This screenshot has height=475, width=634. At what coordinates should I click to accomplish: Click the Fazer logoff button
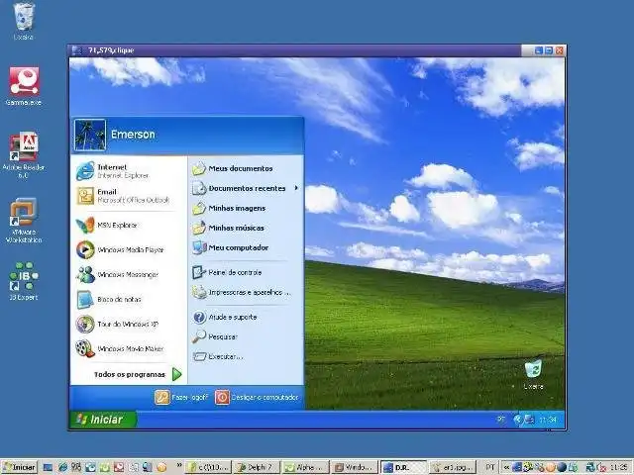[x=181, y=398]
